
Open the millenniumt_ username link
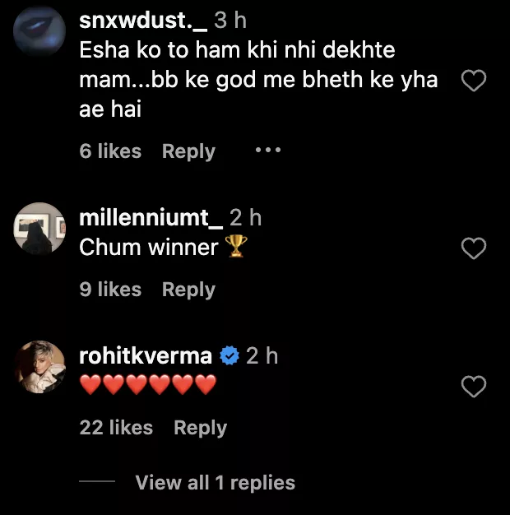(x=151, y=218)
